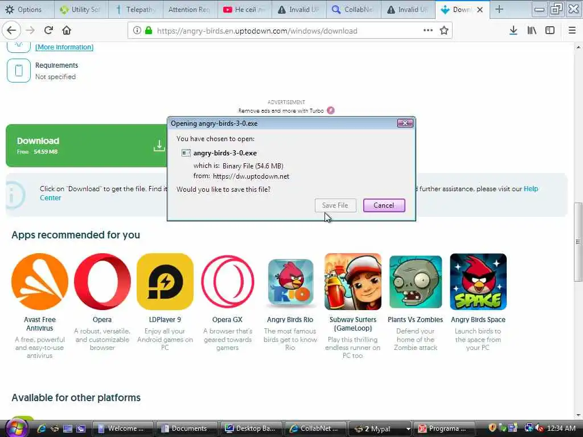Screen dimensions: 583x437
Task: Click the Turbo lightning badge icon
Action: tap(331, 110)
